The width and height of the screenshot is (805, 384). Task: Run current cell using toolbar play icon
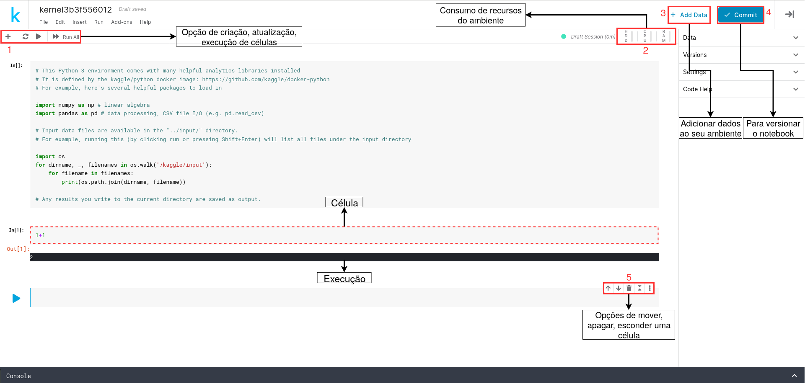pos(39,37)
